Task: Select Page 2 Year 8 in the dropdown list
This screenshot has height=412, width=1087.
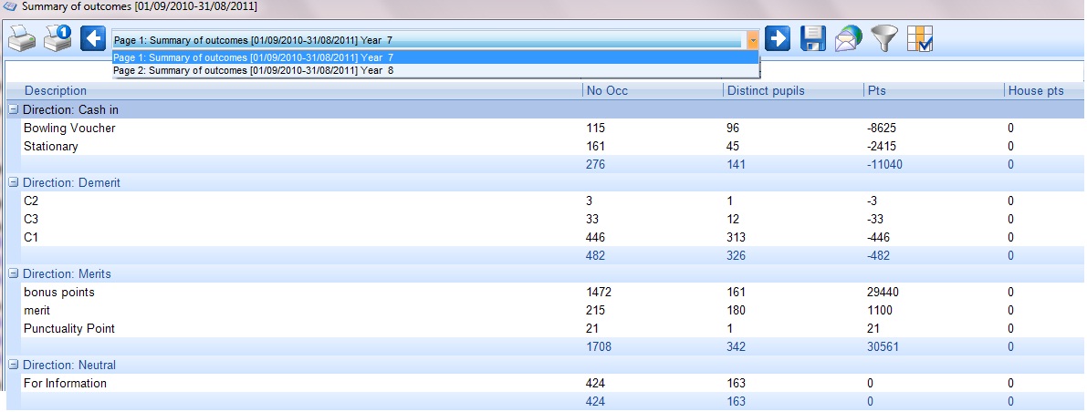Action: point(435,70)
